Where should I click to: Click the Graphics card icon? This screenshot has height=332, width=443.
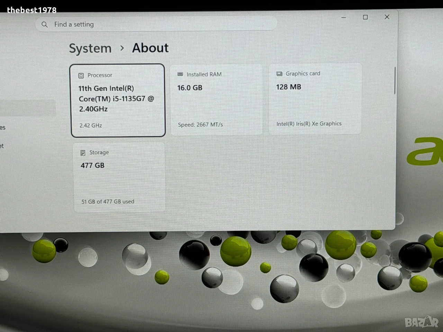click(x=279, y=74)
